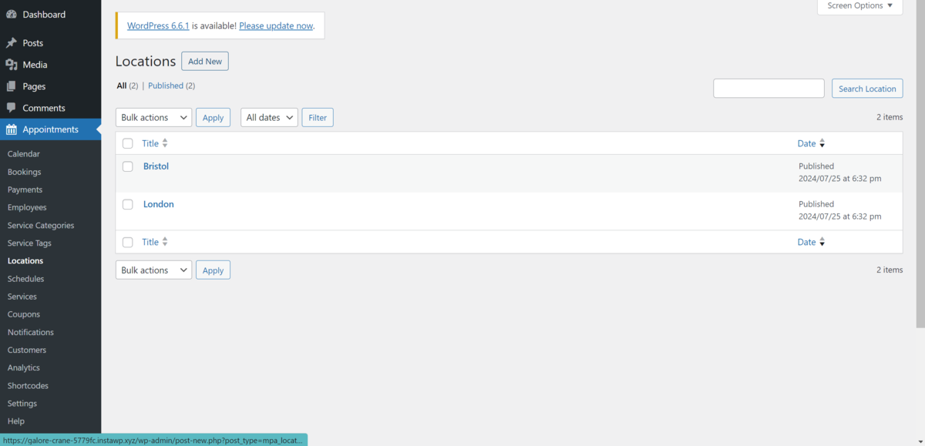Click the Date column header link
Viewport: 925px width, 446px height.
806,143
